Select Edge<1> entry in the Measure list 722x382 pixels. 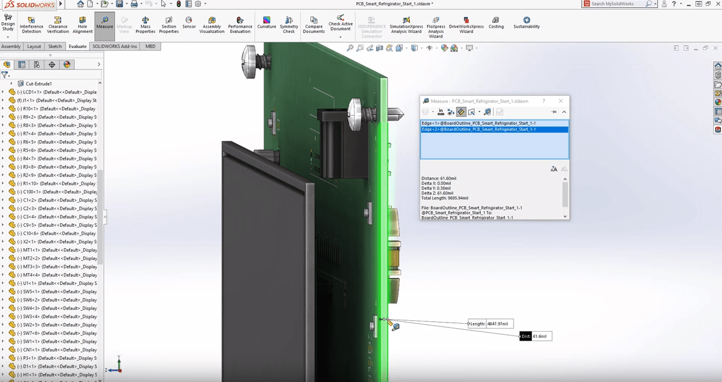pyautogui.click(x=494, y=123)
